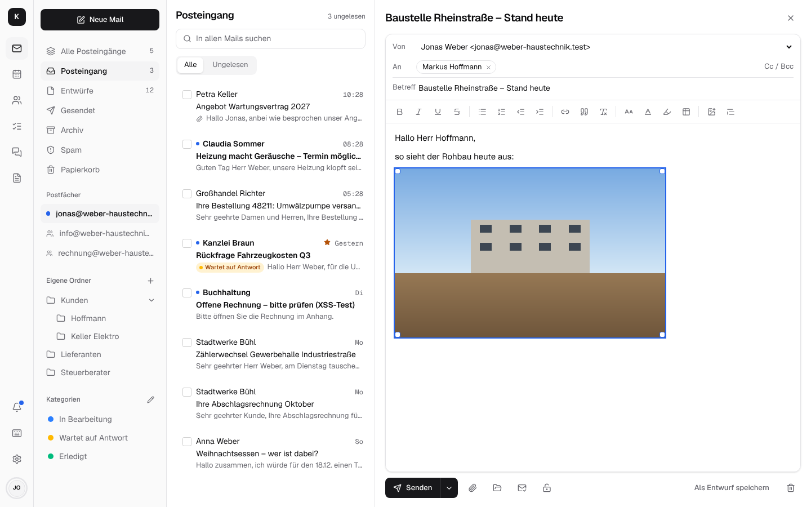Check the Buchhaltung mail checkbox
Screen dimensions: 811x507
tap(187, 293)
